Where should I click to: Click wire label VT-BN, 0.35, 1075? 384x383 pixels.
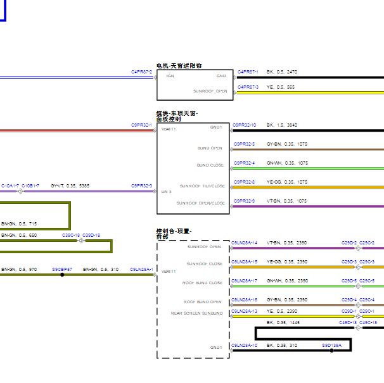coord(287,201)
